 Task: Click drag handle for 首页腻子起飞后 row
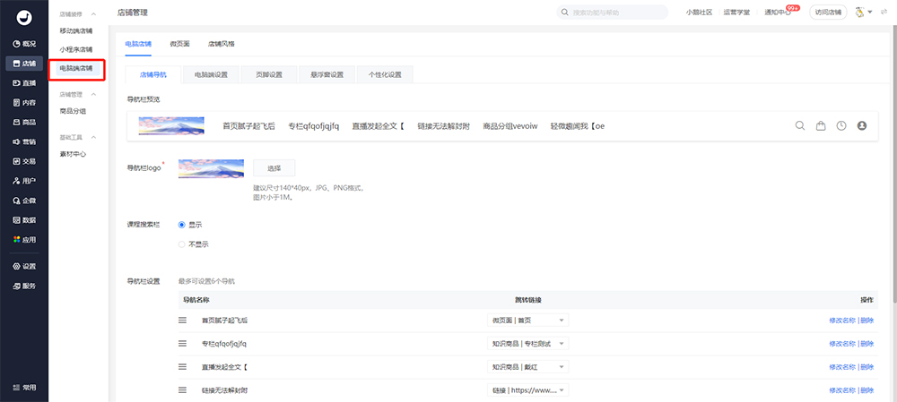[x=182, y=320]
